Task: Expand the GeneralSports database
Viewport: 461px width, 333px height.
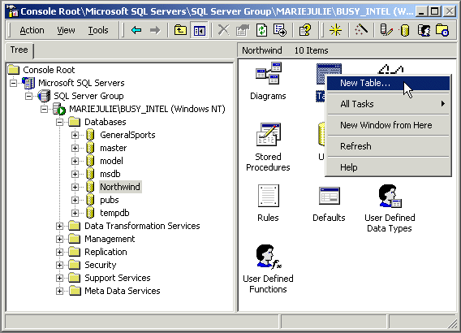Action: coord(75,135)
